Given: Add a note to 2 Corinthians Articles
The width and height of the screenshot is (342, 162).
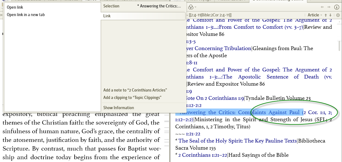Looking at the screenshot, I should coord(135,90).
